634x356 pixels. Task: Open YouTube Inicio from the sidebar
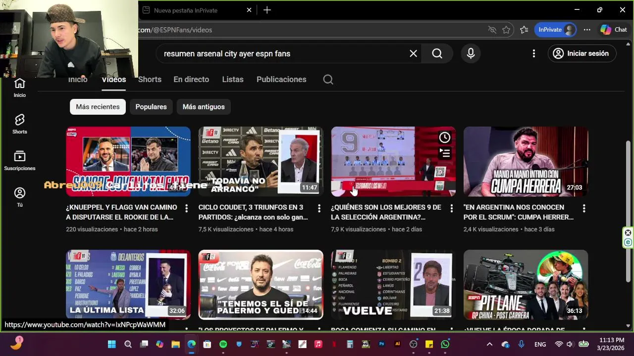click(x=19, y=88)
